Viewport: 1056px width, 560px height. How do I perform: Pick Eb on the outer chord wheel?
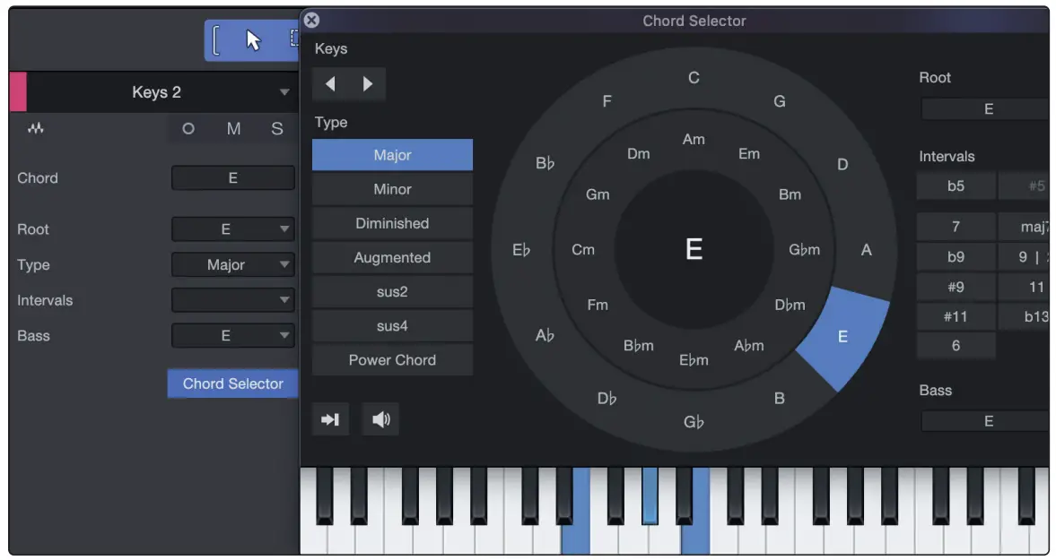pyautogui.click(x=521, y=250)
